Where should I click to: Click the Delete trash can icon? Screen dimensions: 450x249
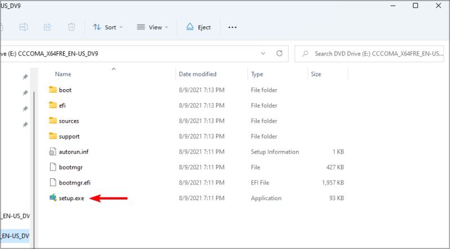71,27
